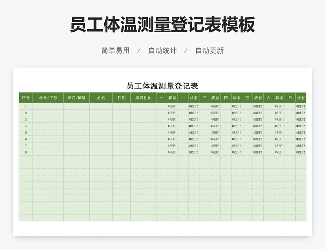Click the 序号 column header

(x=25, y=97)
